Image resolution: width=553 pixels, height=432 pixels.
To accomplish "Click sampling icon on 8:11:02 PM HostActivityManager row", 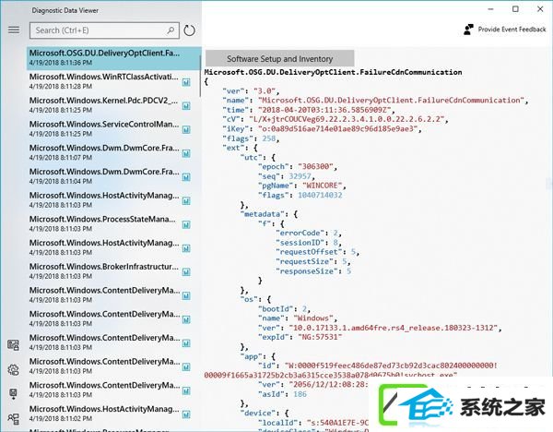I will point(186,414).
